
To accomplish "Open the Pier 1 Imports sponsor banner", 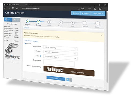I will 69,71.
